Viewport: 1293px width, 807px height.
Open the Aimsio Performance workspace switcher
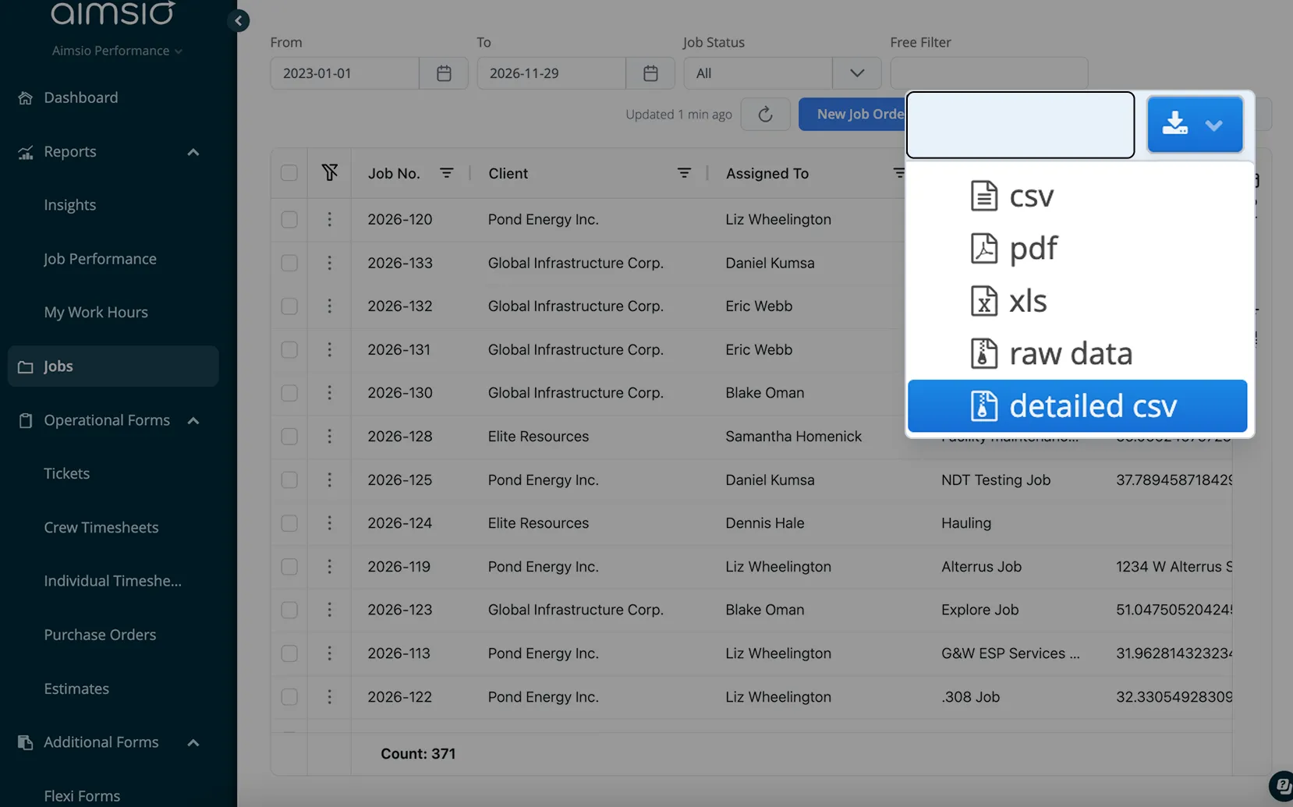pos(117,51)
